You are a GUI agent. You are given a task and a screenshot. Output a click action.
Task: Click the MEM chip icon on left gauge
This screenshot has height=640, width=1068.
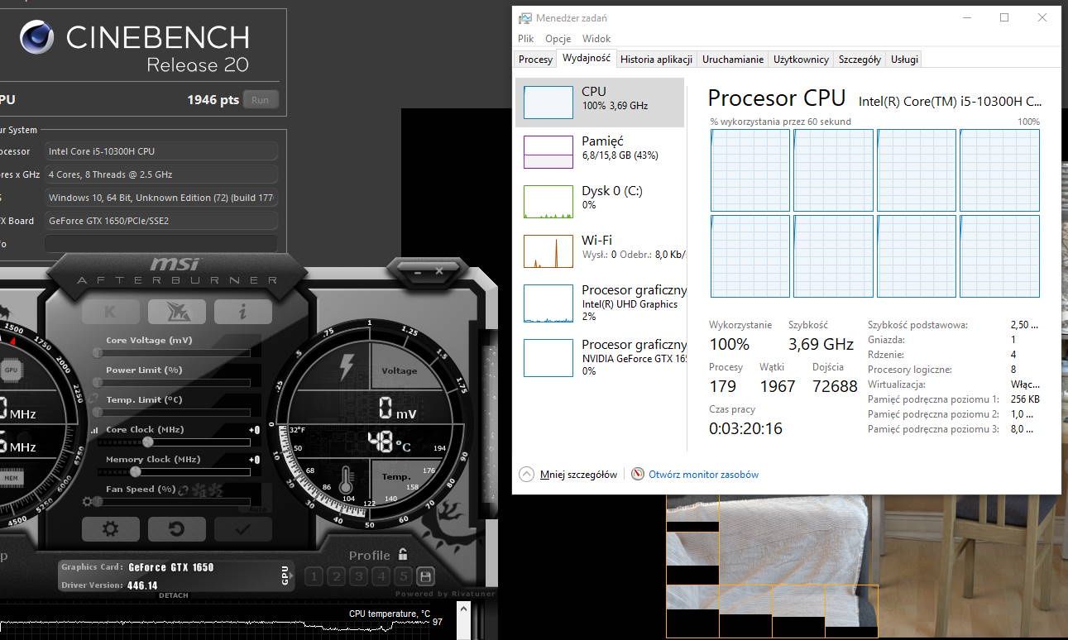tap(11, 477)
